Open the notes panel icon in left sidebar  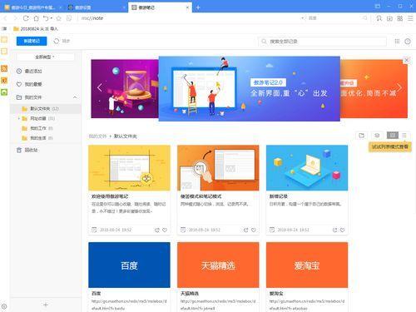(x=4, y=52)
